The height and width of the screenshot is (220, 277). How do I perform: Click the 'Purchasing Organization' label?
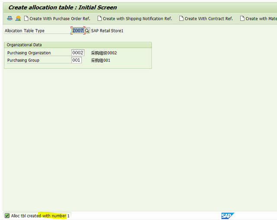29,53
